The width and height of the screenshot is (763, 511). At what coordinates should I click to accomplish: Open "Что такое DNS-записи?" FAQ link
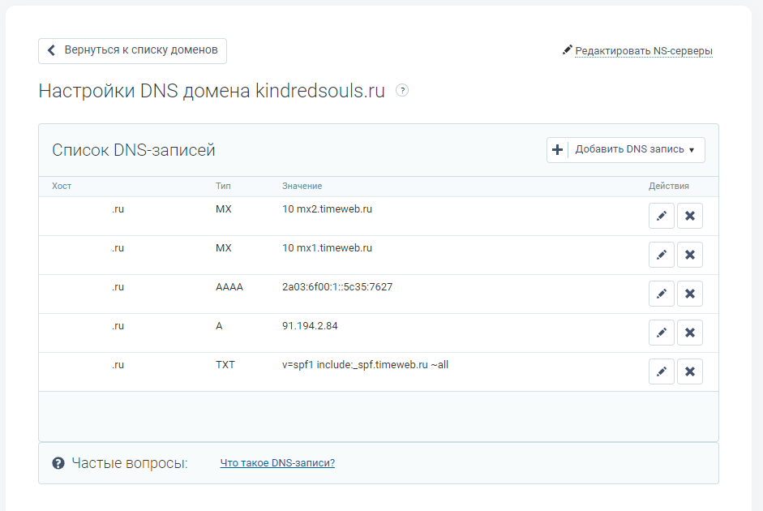click(x=277, y=463)
